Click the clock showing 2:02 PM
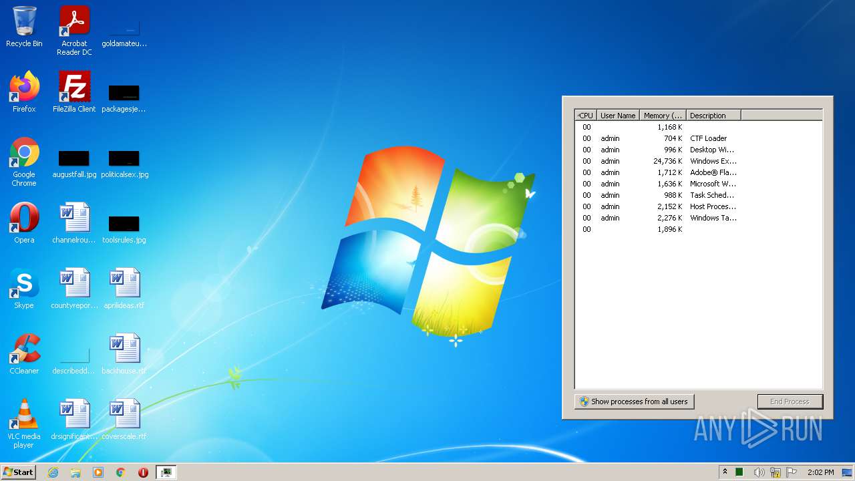The width and height of the screenshot is (855, 481). pyautogui.click(x=820, y=472)
